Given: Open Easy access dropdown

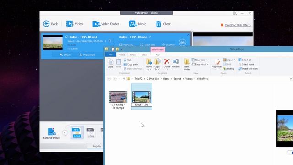Looking at the screenshot, I should 200,64.
